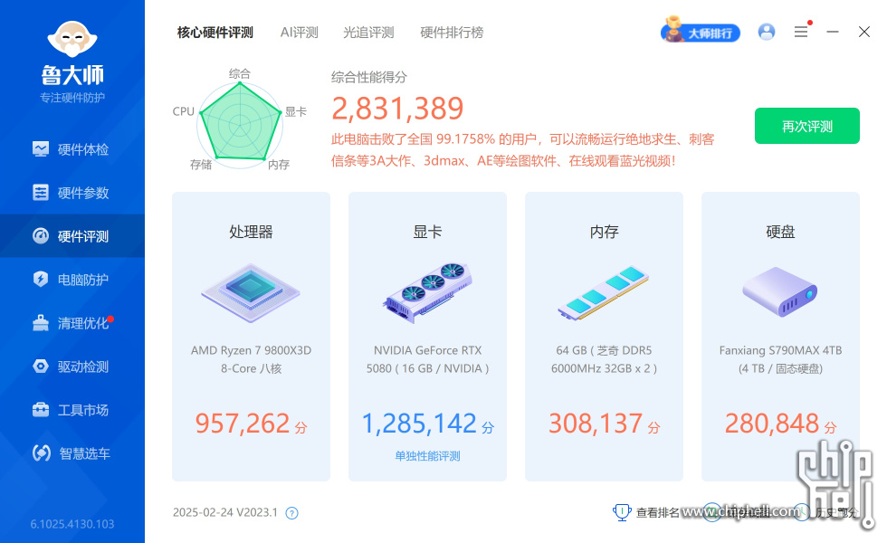Image resolution: width=887 pixels, height=543 pixels.
Task: Click the version number 6.1025.4130.103
Action: pos(72,524)
